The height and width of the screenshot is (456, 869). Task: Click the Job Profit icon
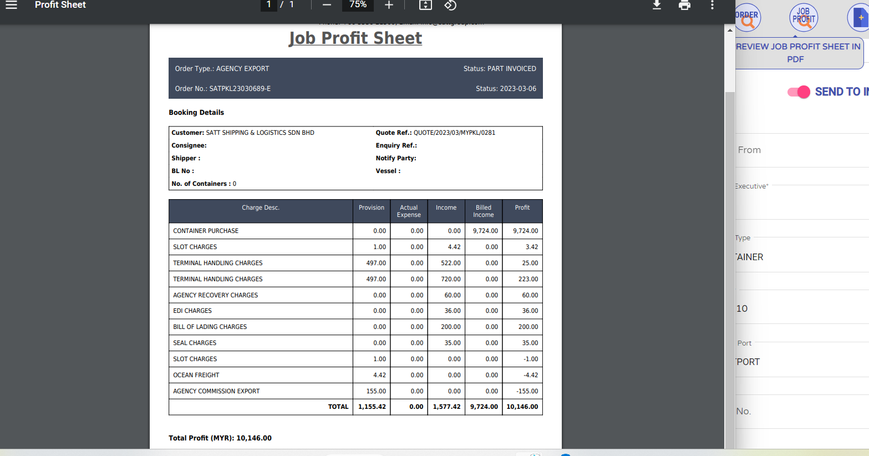(x=804, y=18)
